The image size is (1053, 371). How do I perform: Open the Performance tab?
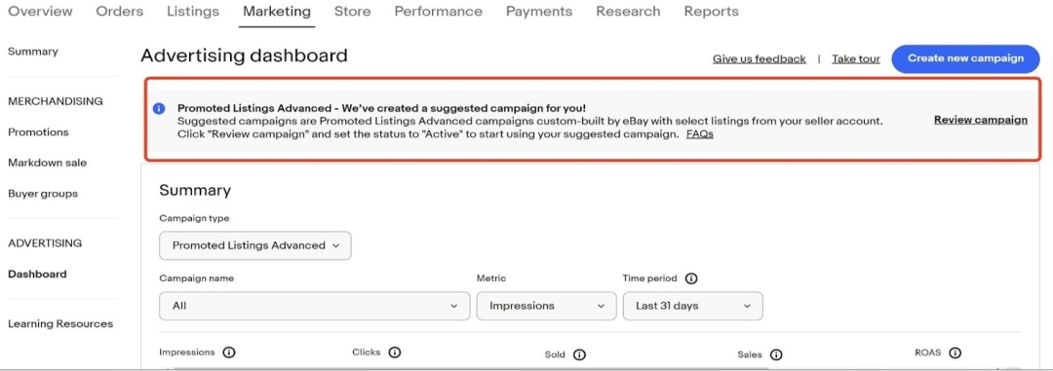438,12
